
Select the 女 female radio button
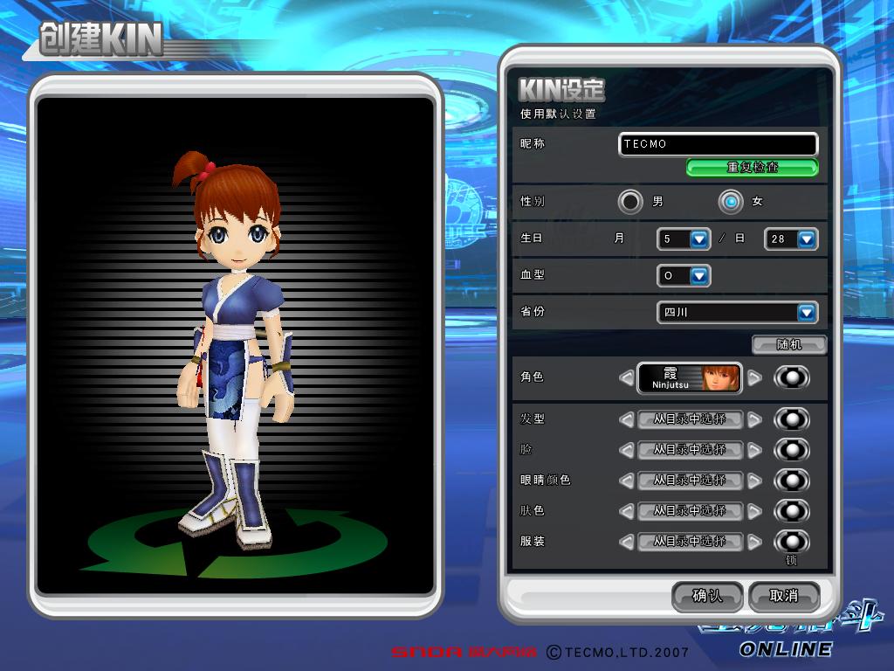tap(731, 202)
